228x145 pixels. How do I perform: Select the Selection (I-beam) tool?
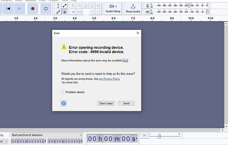[58, 6]
